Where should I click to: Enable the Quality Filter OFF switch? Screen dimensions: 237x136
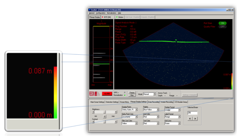click(x=222, y=27)
